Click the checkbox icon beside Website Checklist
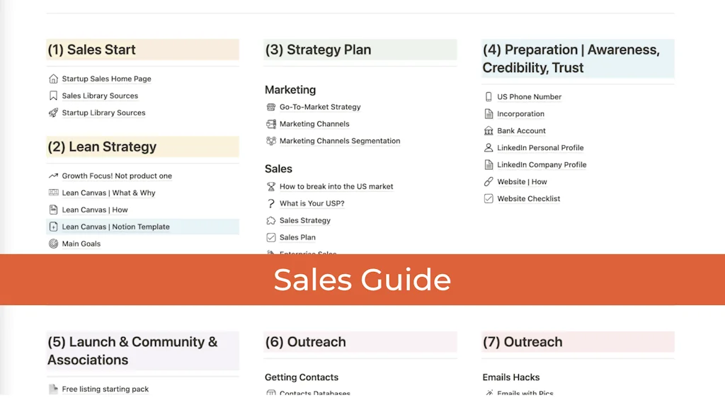Screen dimensions: 725x405 point(489,199)
